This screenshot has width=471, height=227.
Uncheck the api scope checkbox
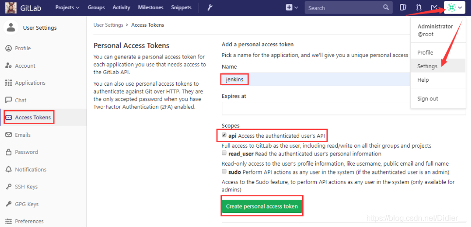pyautogui.click(x=224, y=135)
